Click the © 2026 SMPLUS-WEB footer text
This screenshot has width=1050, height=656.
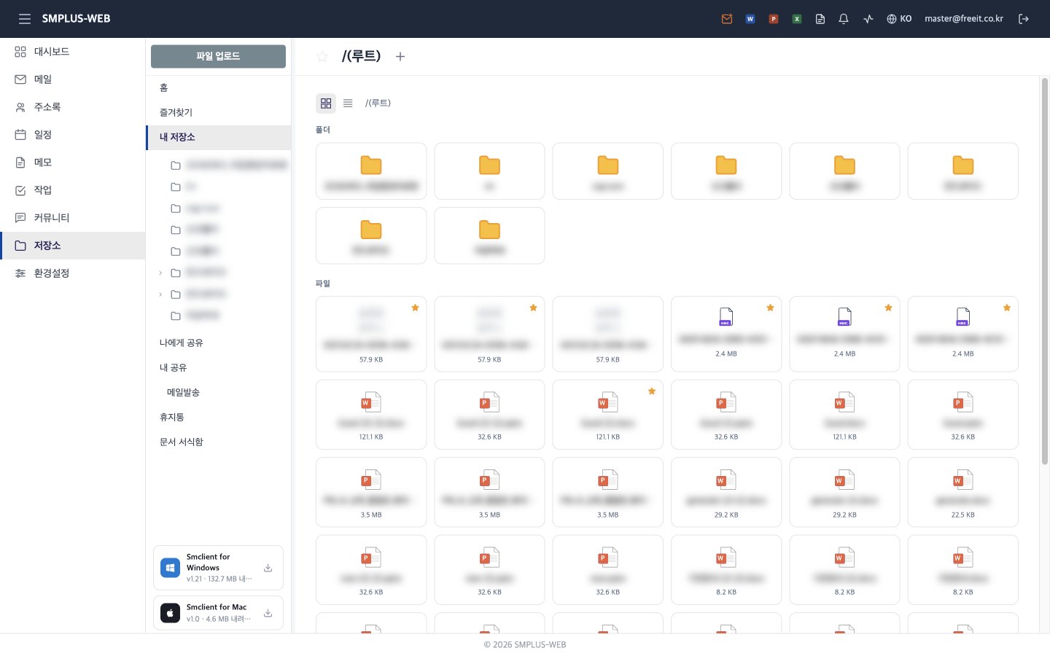[525, 645]
